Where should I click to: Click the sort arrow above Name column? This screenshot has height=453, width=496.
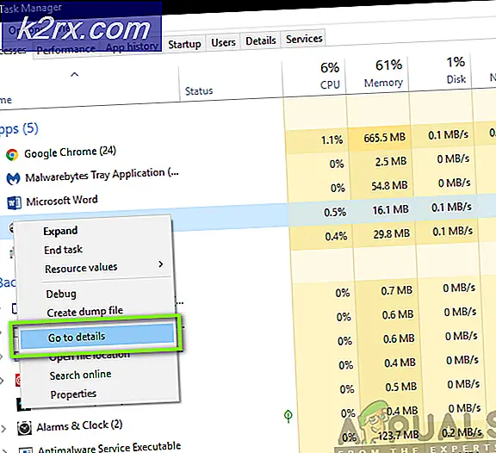(74, 75)
